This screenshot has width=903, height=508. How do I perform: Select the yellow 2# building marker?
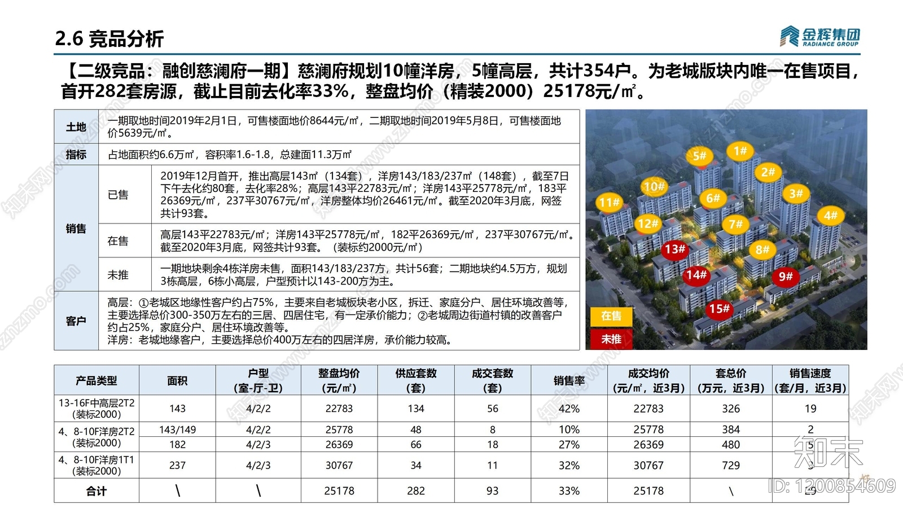(x=768, y=172)
